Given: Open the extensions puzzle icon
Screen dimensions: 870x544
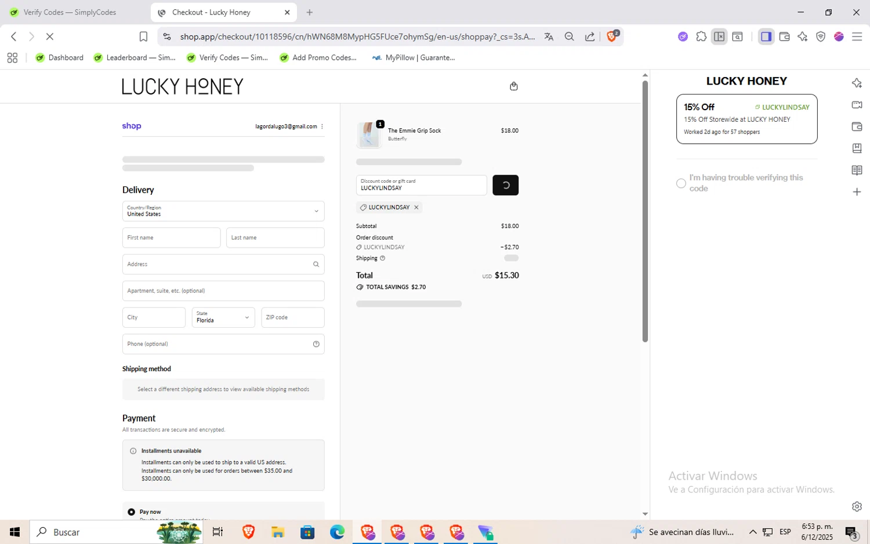Looking at the screenshot, I should click(701, 37).
